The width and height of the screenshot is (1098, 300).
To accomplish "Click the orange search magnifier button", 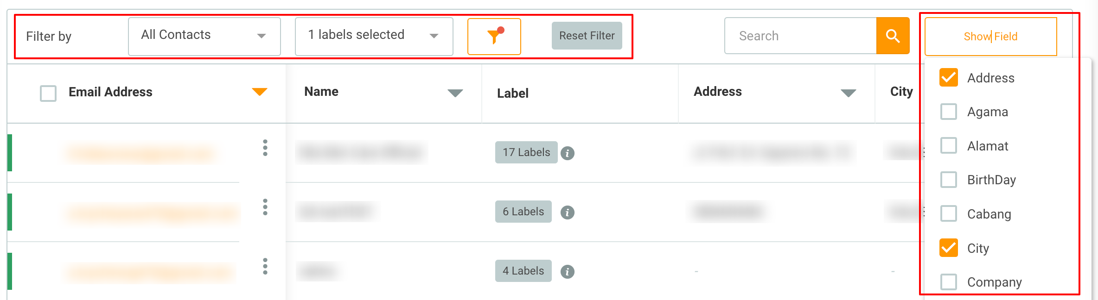I will pos(893,36).
